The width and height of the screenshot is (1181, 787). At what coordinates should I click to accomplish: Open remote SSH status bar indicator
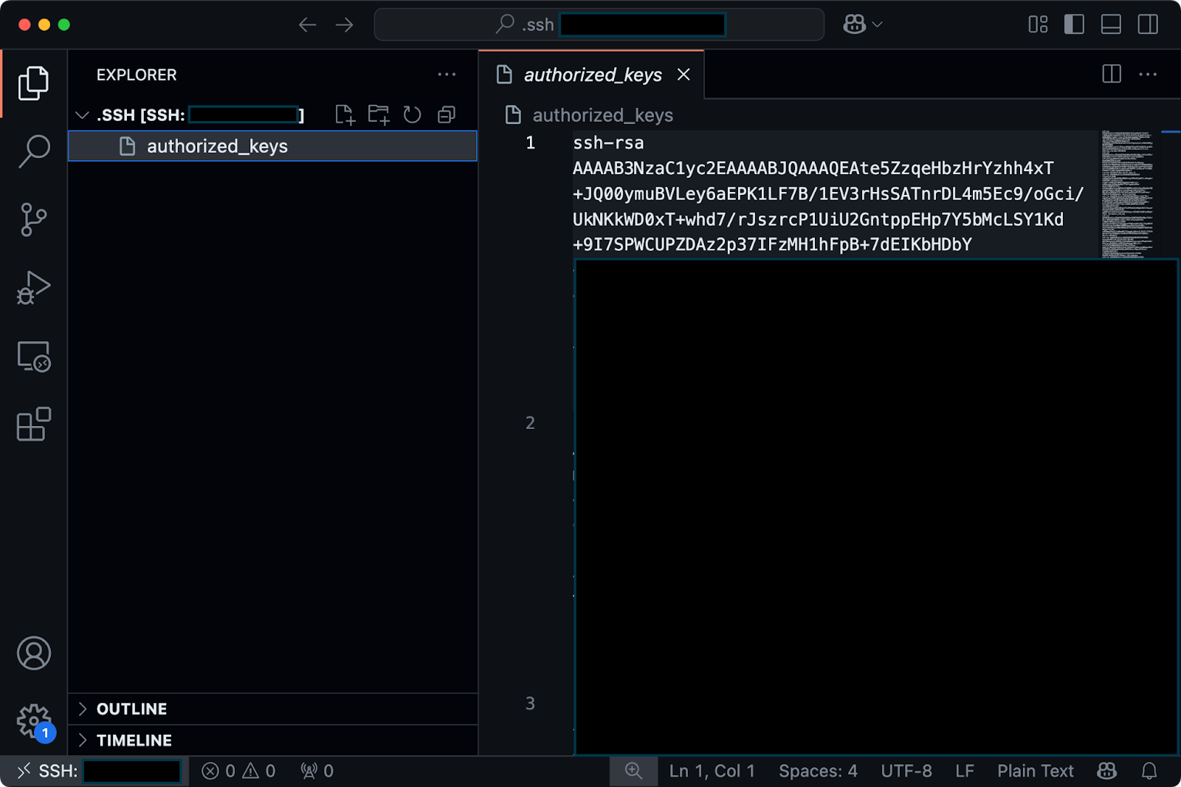pos(94,771)
